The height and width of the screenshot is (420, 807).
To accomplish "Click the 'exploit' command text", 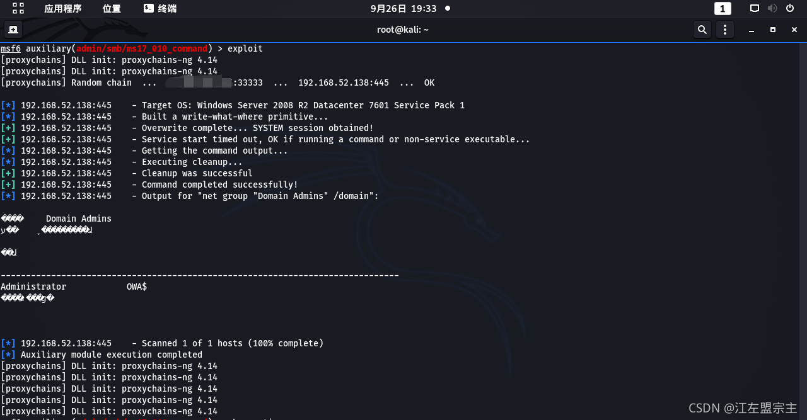I will click(245, 48).
